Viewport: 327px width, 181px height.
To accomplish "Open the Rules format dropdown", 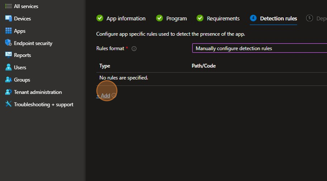I will click(259, 48).
